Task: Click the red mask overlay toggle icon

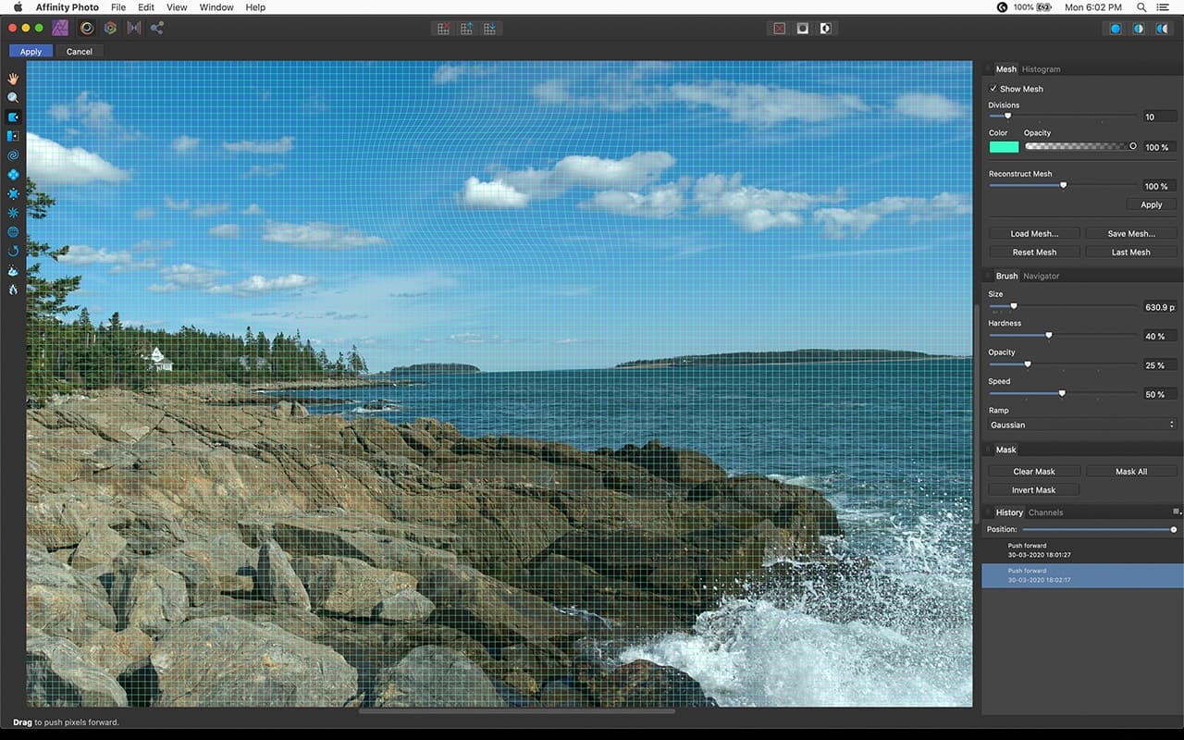Action: (x=779, y=29)
